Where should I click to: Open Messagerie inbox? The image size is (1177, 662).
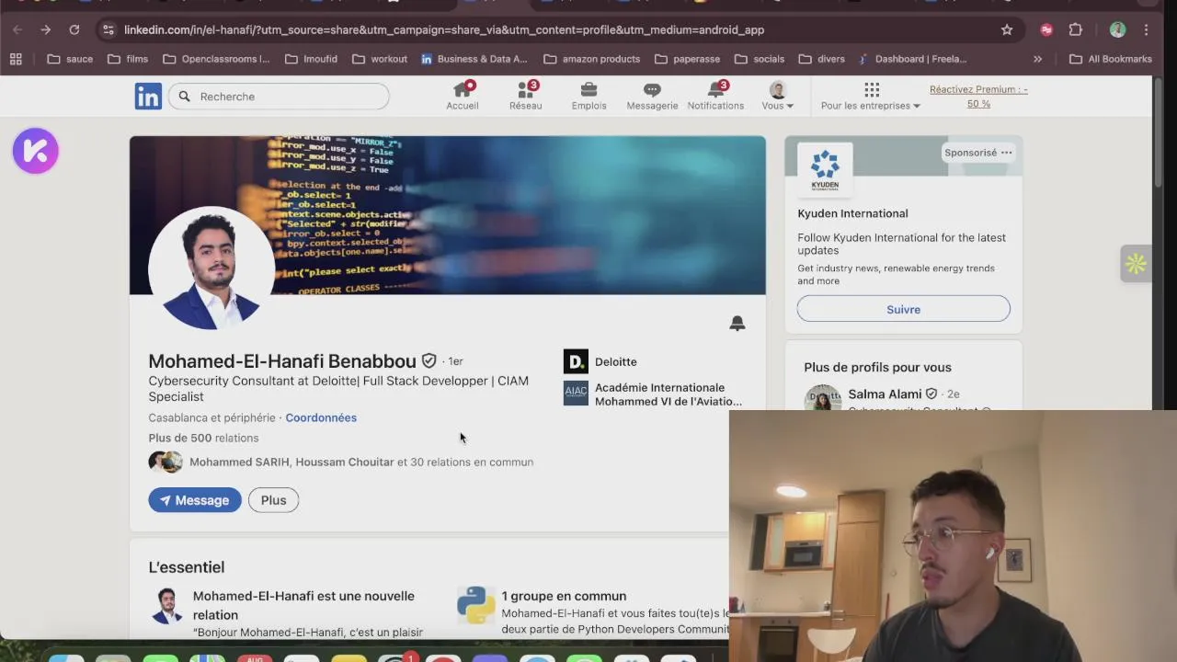point(652,96)
